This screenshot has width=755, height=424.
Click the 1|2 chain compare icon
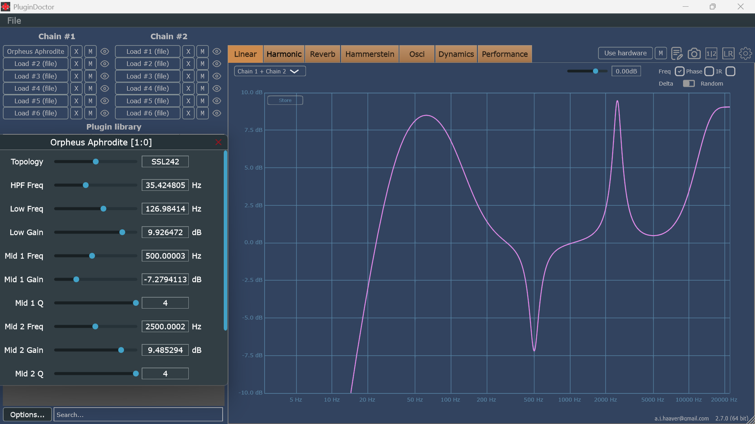[711, 53]
